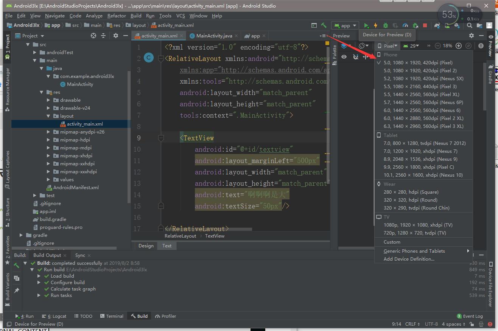The width and height of the screenshot is (498, 331).
Task: Click the Search Everywhere magnifier icon
Action: point(469,25)
